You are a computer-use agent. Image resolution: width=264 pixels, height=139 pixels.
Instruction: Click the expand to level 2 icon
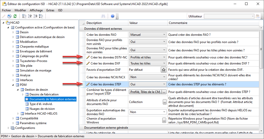[x=30, y=16]
